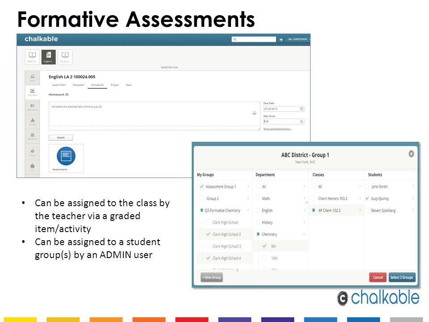Check Chem Honors 103.2 checkbox
Image resolution: width=429 pixels, height=322 pixels.
[x=314, y=198]
